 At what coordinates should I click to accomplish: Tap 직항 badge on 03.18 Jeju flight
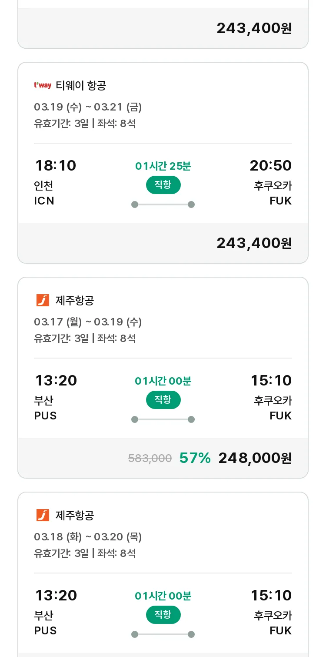coord(163,615)
